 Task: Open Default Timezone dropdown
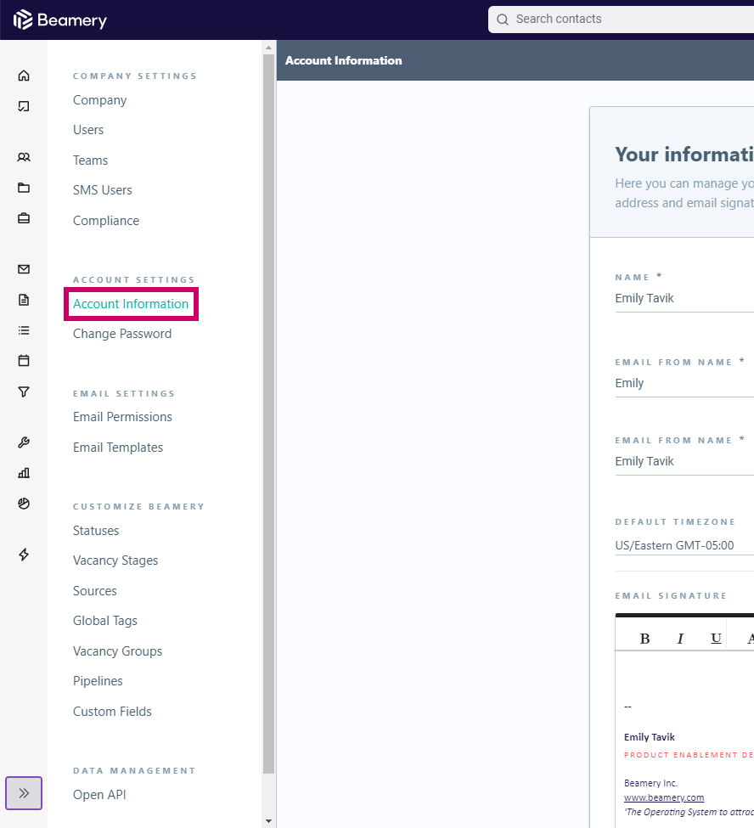(684, 546)
